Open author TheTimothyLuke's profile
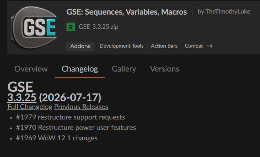Viewport: 260px width, 157px height. (228, 11)
